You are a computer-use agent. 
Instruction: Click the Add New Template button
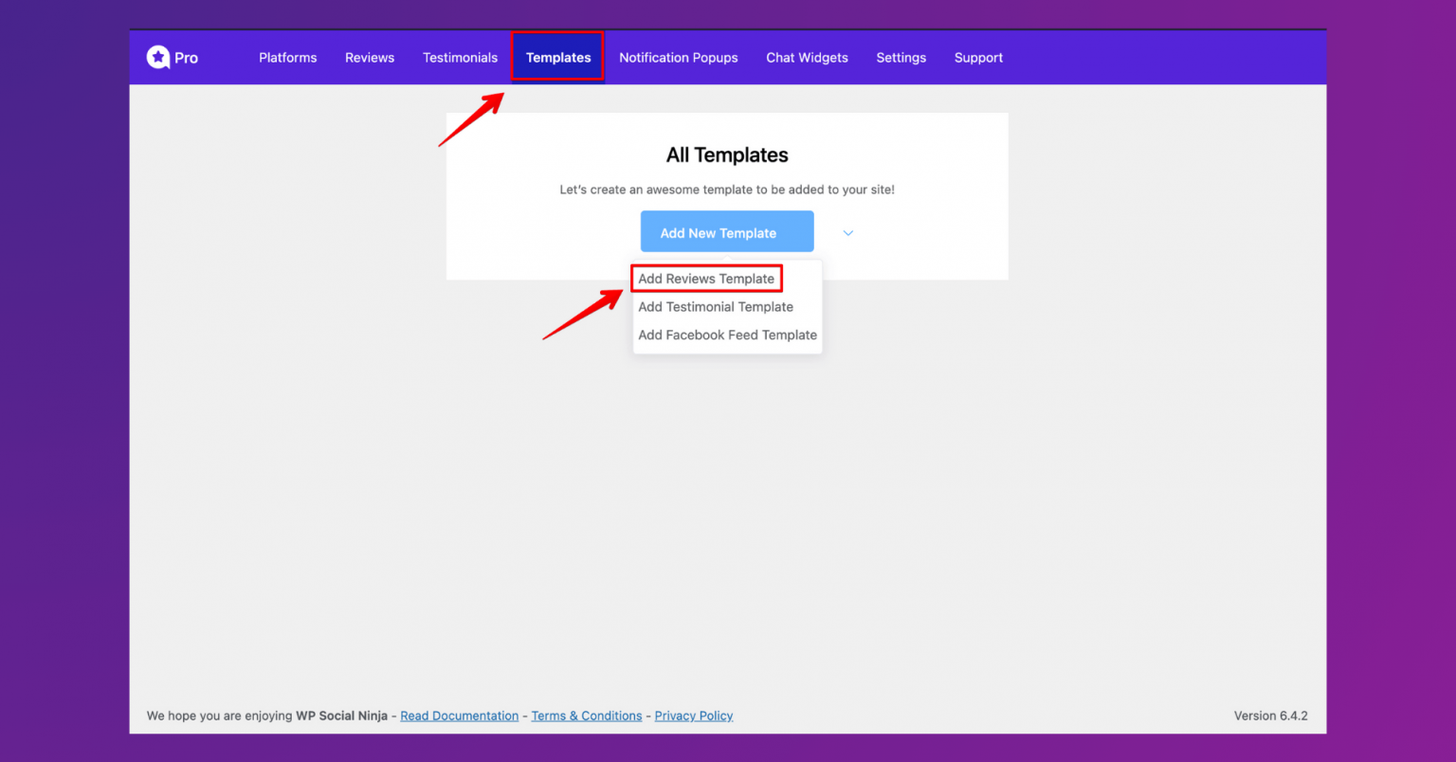(726, 231)
